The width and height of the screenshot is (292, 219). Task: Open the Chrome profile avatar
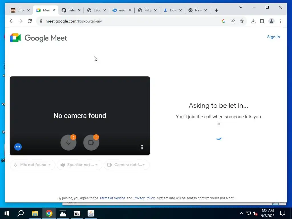click(x=271, y=21)
